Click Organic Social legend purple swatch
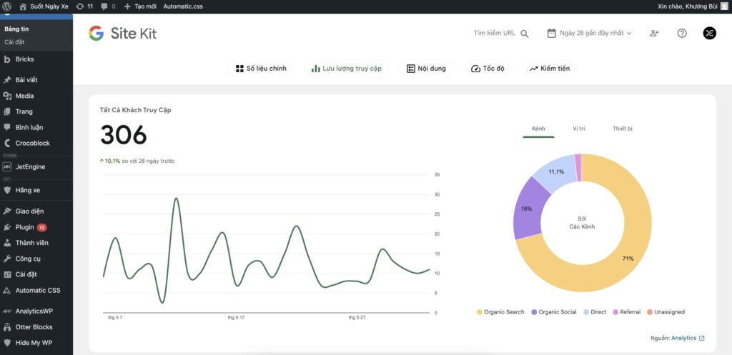This screenshot has height=355, width=732. (x=533, y=312)
